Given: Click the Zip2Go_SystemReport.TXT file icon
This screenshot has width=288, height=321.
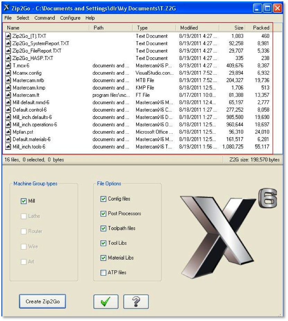Looking at the screenshot, I should click(8, 43).
